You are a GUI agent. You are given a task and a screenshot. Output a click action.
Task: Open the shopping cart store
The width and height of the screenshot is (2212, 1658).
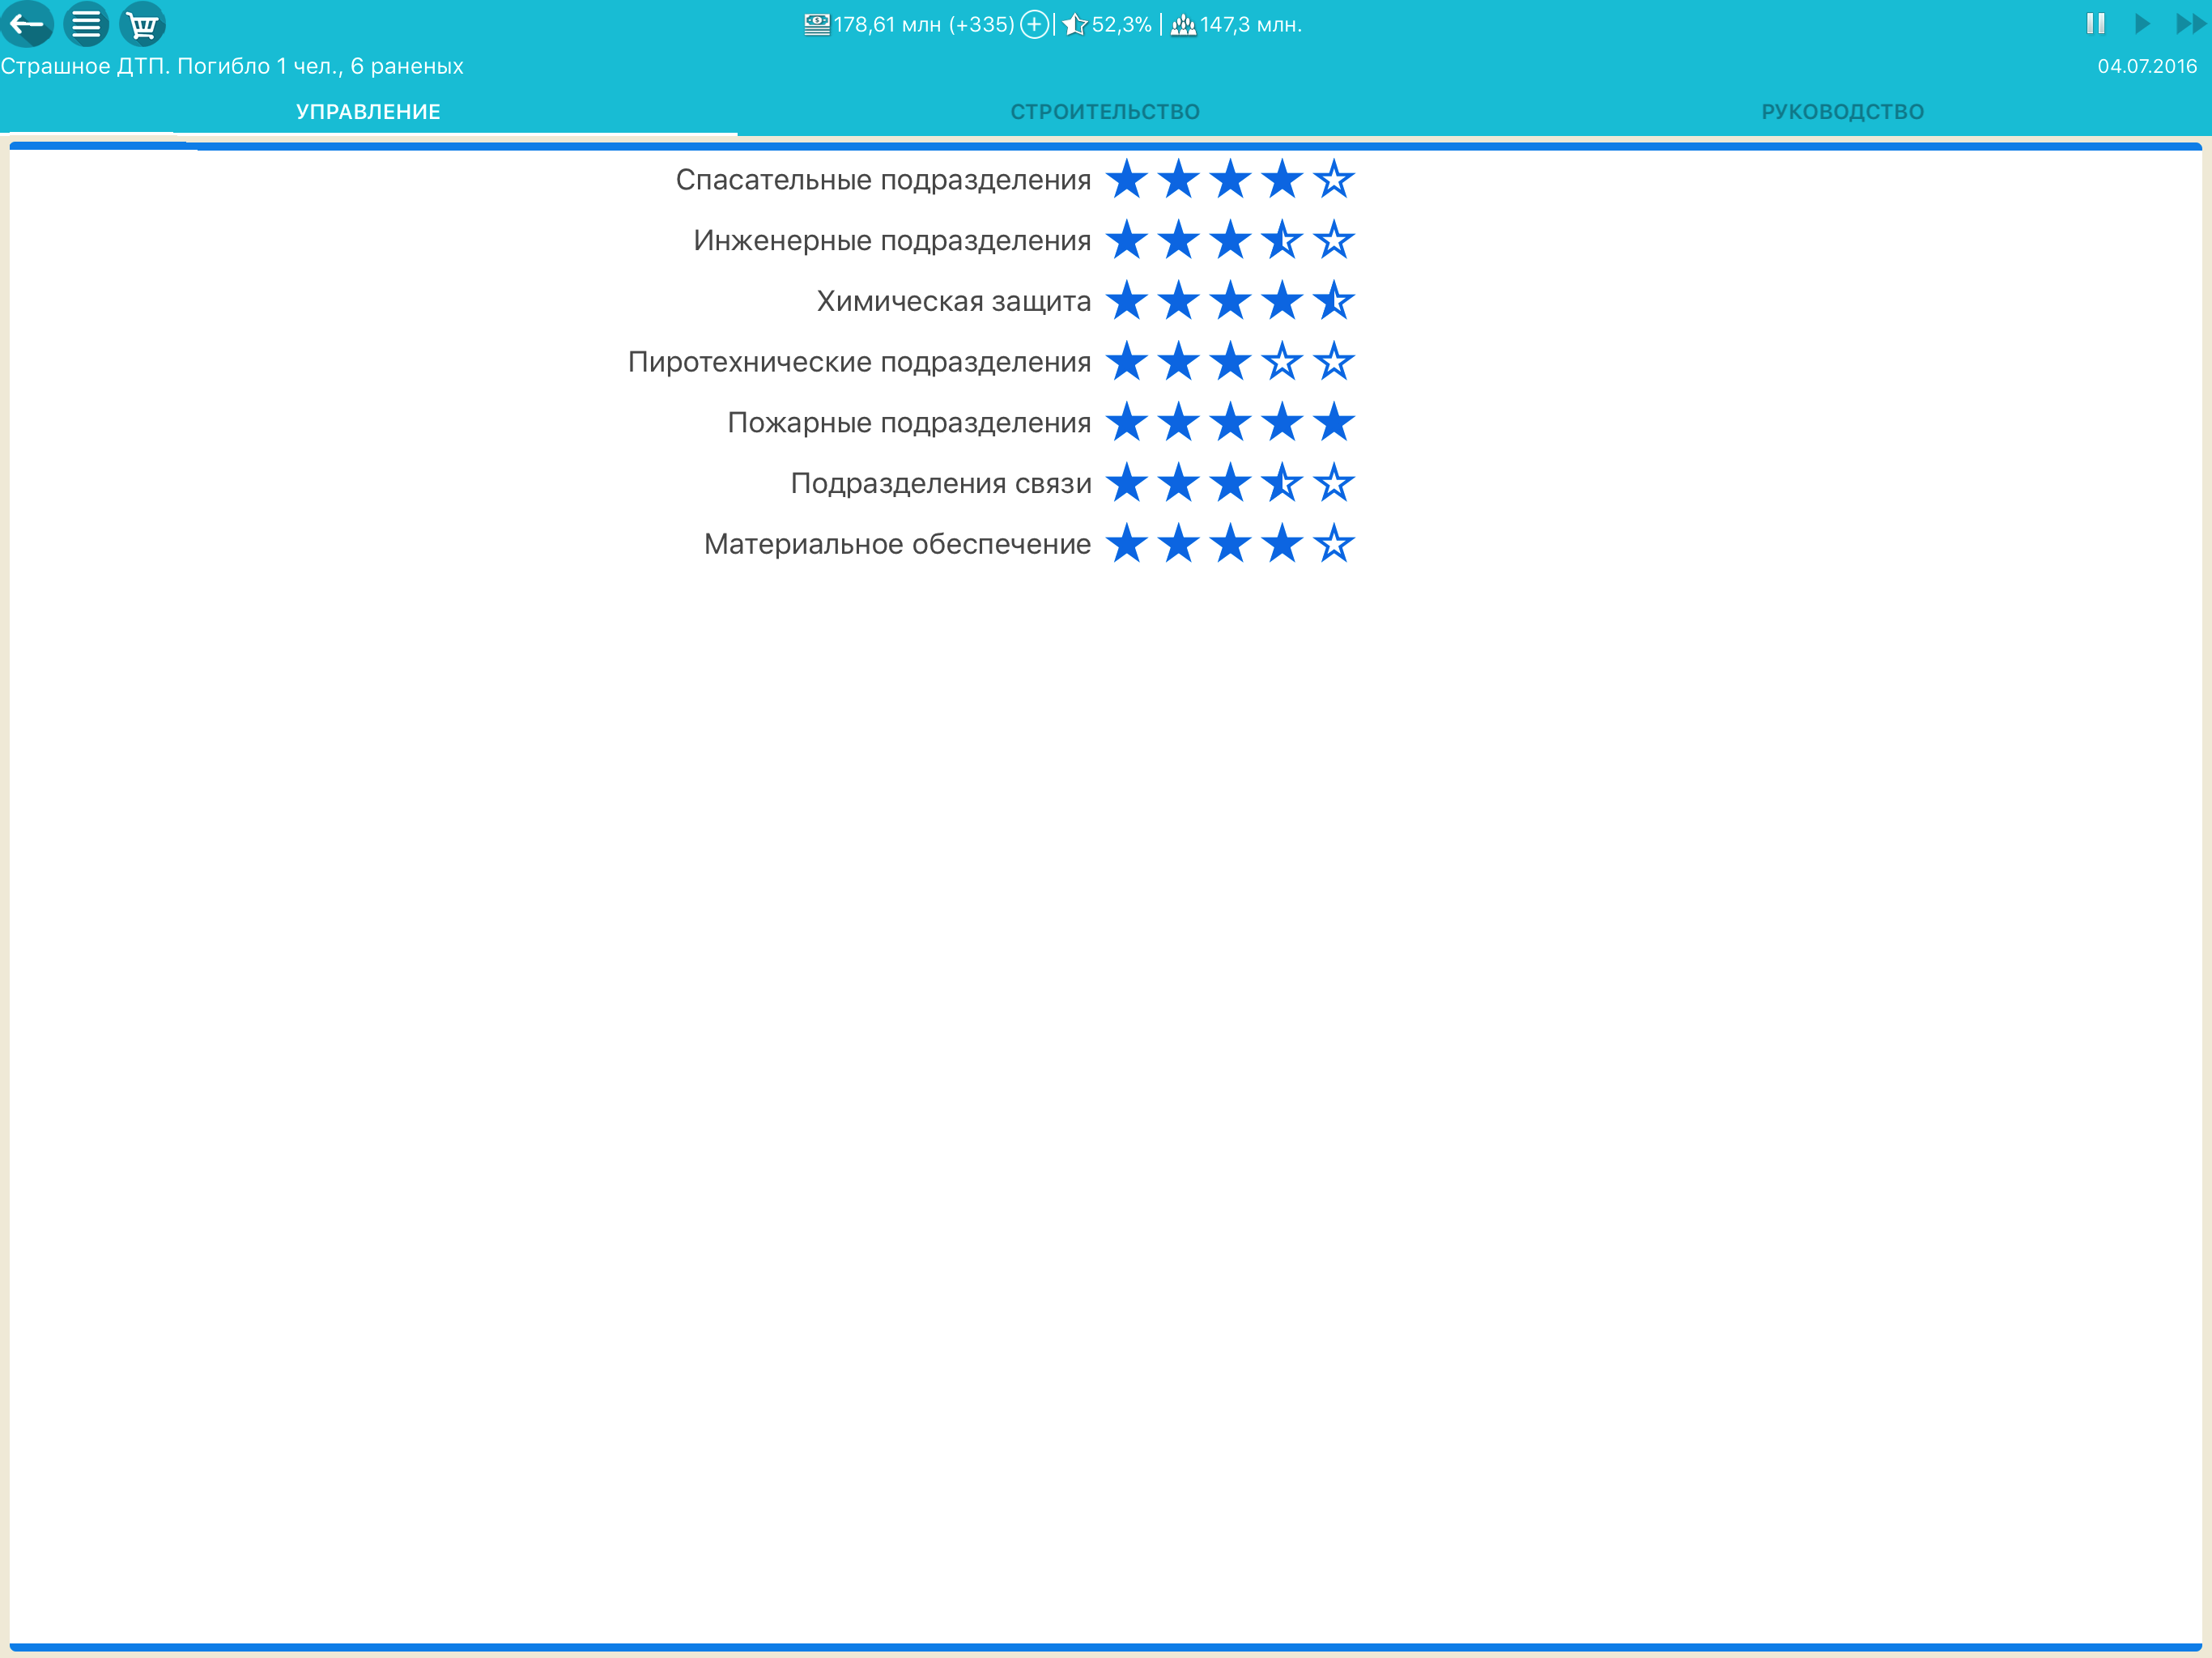pos(142,24)
